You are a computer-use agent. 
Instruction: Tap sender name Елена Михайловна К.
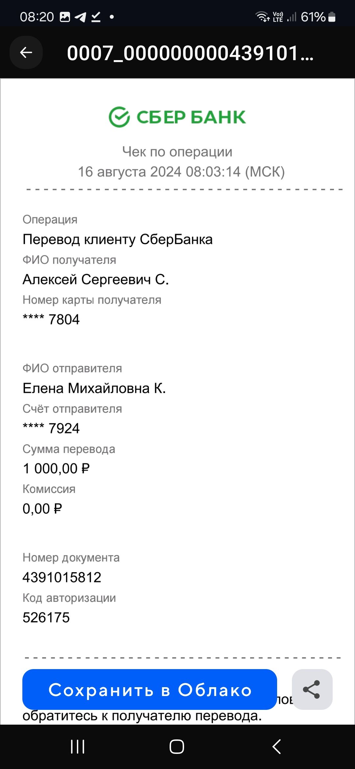click(x=94, y=388)
